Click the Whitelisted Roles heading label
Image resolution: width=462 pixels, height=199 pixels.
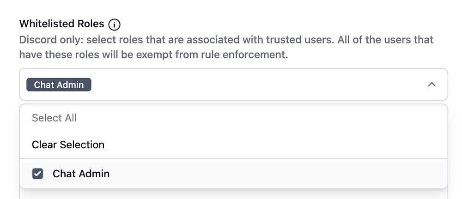click(61, 24)
